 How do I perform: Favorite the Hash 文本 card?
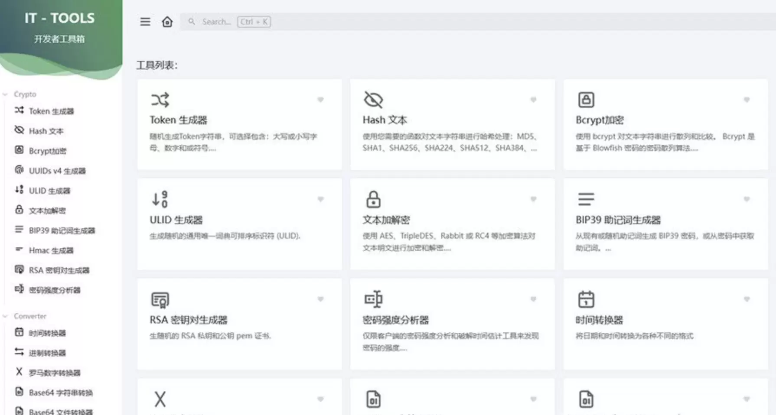tap(533, 100)
